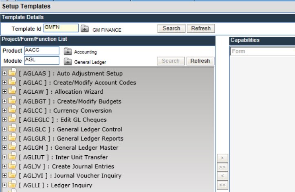Select the Ledger Inquiry tree item
The image size is (295, 192).
click(56, 185)
